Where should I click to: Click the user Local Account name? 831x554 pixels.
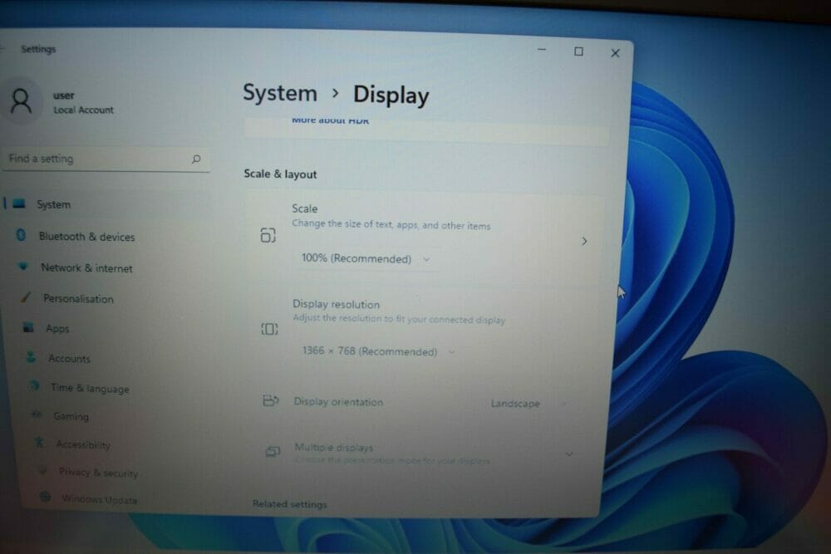(x=83, y=103)
